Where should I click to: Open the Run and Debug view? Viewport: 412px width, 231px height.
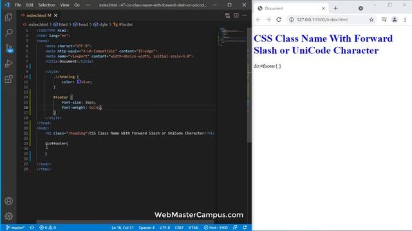(x=8, y=64)
